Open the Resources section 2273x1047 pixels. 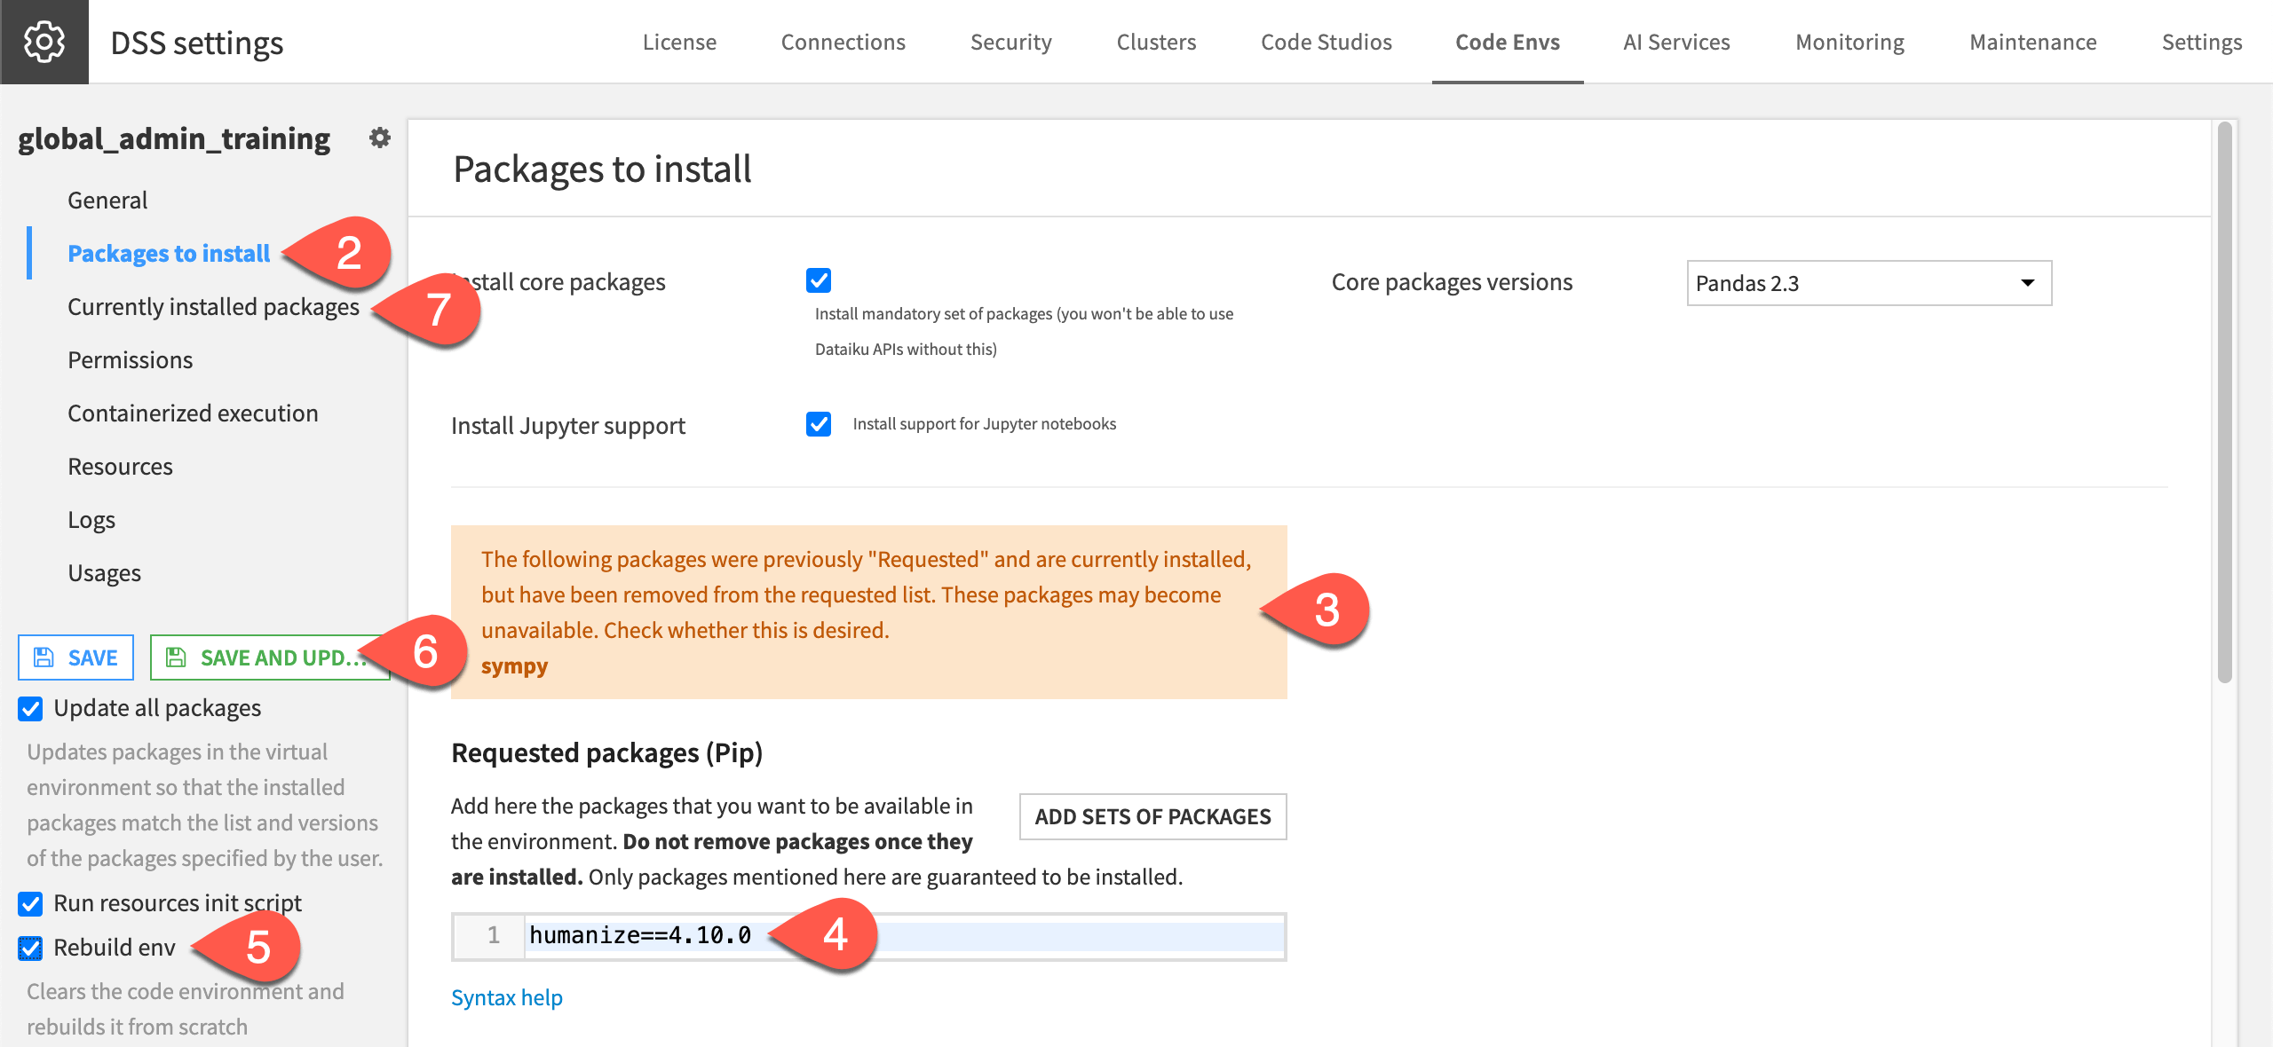pos(120,466)
